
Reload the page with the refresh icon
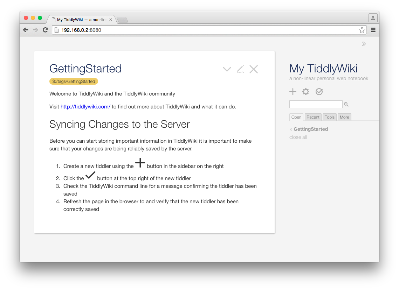point(45,30)
